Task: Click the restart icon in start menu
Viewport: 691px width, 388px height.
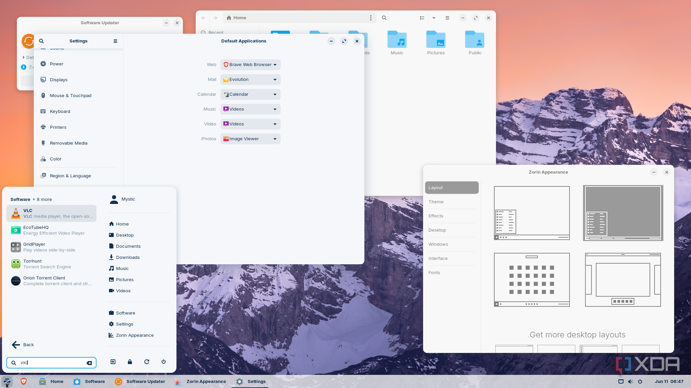Action: point(147,362)
